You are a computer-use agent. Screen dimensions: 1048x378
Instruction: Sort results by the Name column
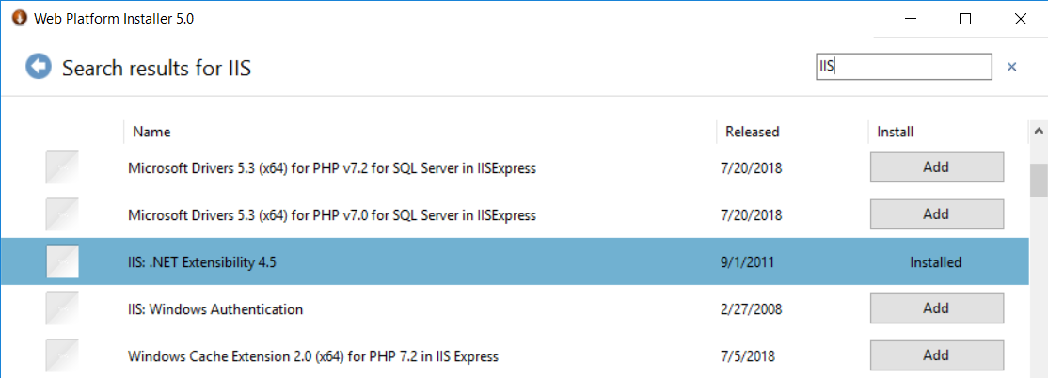[151, 132]
